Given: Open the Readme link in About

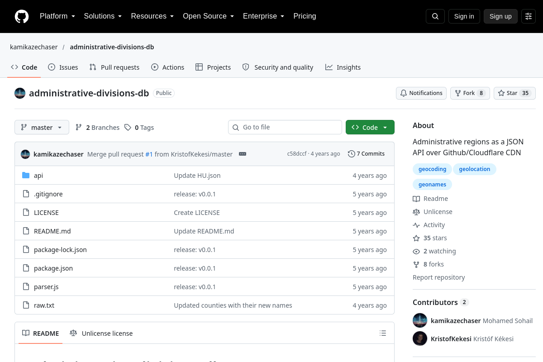Looking at the screenshot, I should [430, 199].
